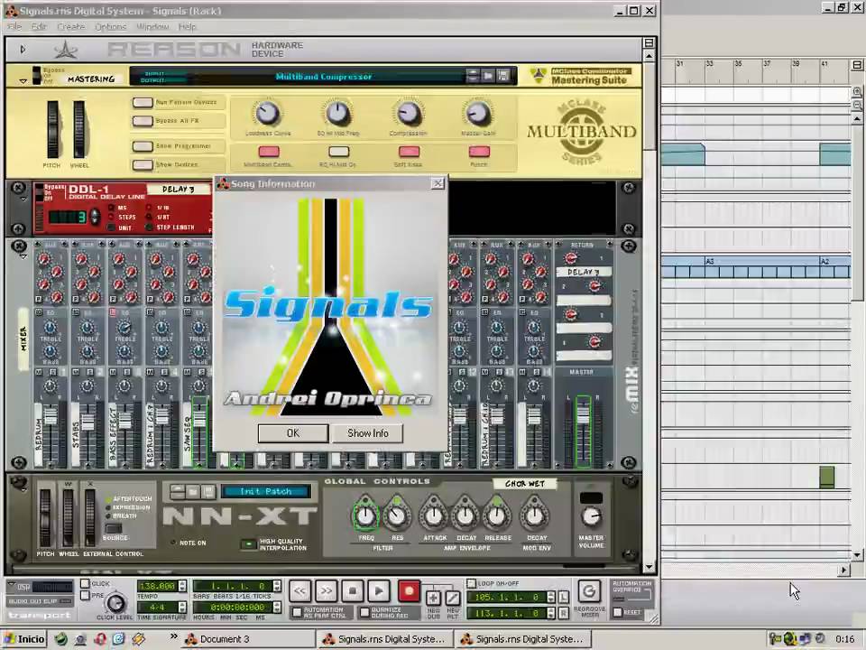Toggle Quantize During Rec checkbox
Screen dimensions: 866x650
coord(364,612)
